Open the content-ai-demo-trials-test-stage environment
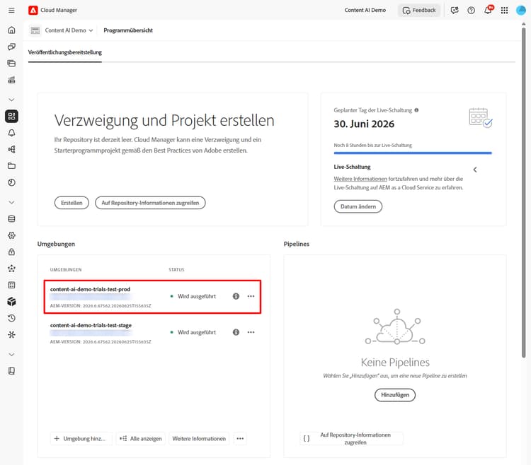This screenshot has height=465, width=531. [91, 326]
